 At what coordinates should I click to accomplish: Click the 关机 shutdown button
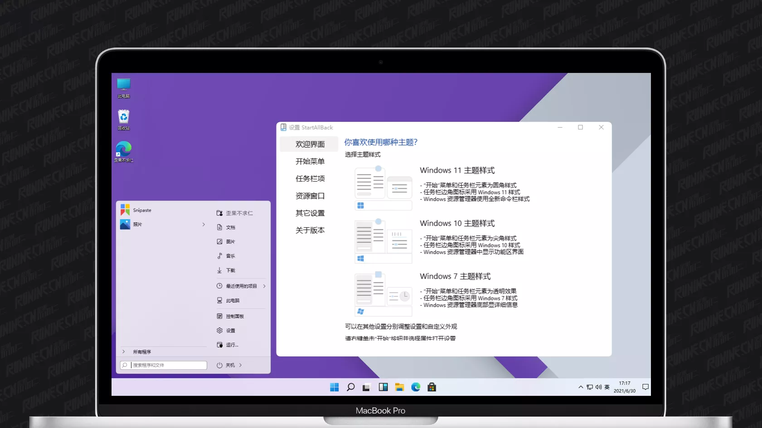coord(226,365)
